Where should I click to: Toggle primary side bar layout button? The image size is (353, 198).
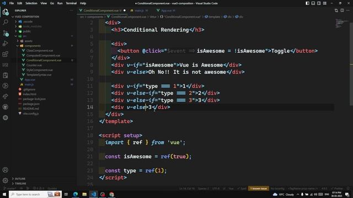307,3
